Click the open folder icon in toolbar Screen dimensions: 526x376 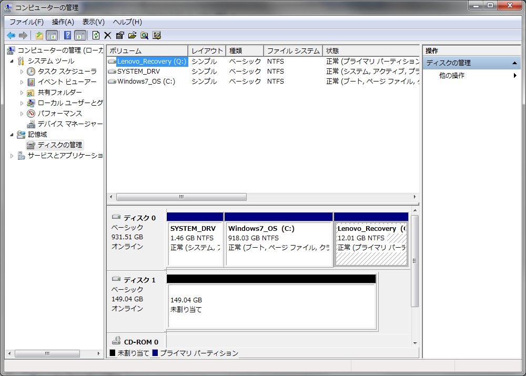pyautogui.click(x=132, y=35)
